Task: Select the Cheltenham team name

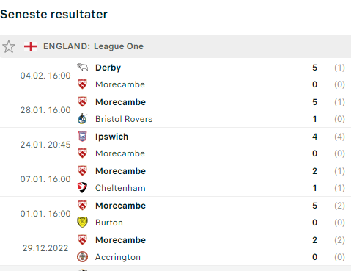Action: (x=120, y=188)
